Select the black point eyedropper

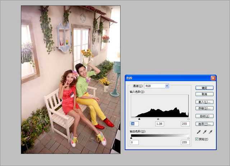pyautogui.click(x=198, y=132)
